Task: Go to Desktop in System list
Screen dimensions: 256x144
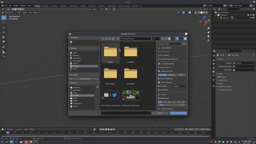Action: click(76, 56)
